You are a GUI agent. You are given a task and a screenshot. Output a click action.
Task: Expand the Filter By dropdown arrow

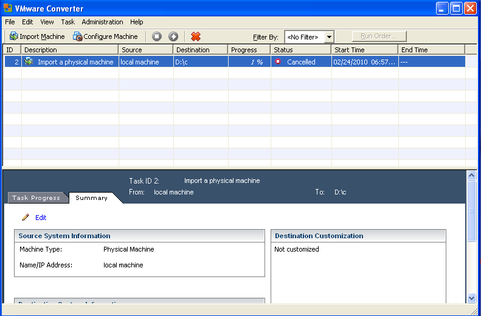point(329,37)
